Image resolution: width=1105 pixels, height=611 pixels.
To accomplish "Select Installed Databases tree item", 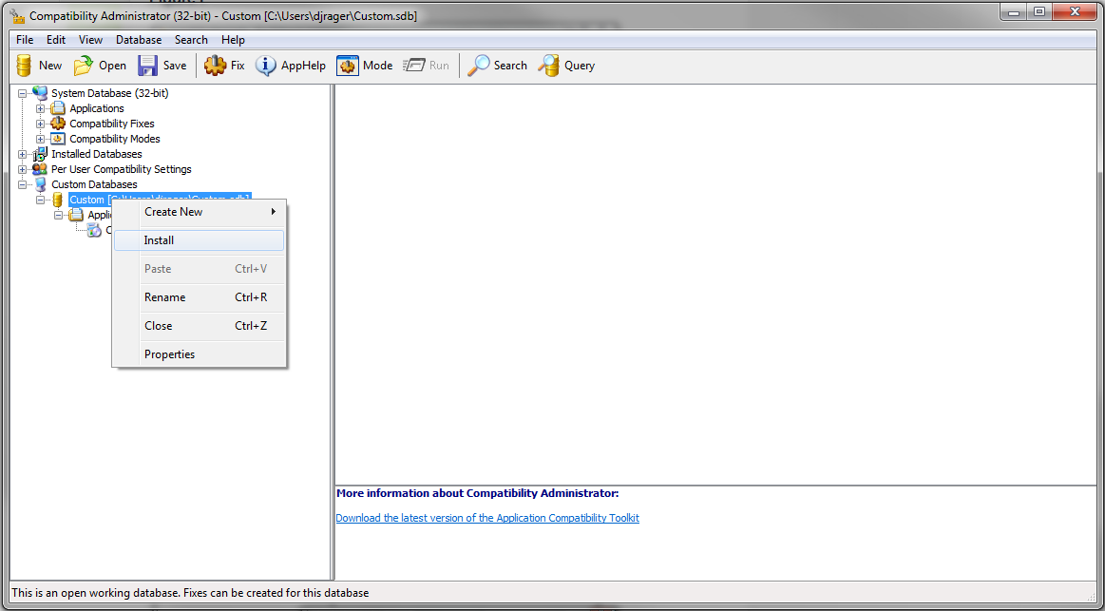I will point(97,154).
